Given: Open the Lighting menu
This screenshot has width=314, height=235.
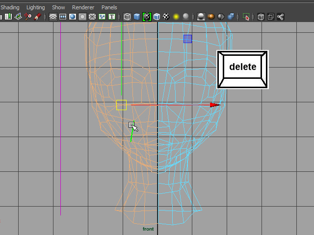Looking at the screenshot, I should tap(35, 7).
